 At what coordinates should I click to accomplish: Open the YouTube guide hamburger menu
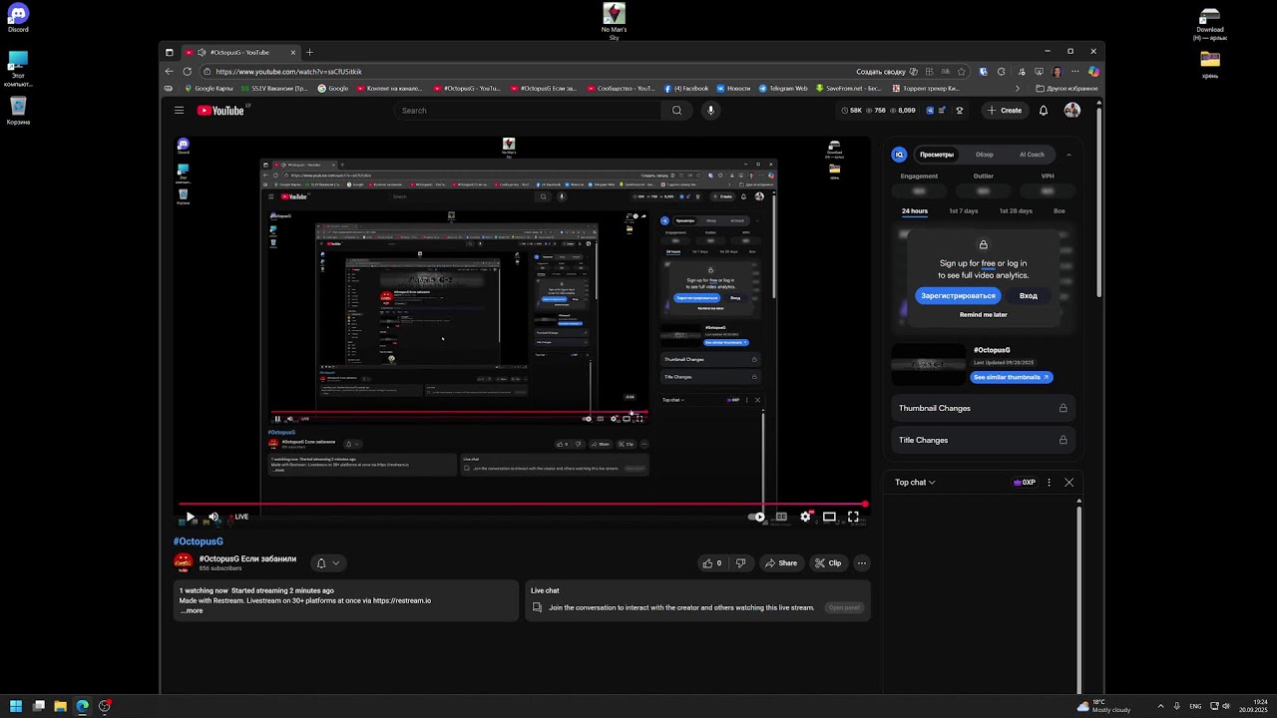coord(179,111)
